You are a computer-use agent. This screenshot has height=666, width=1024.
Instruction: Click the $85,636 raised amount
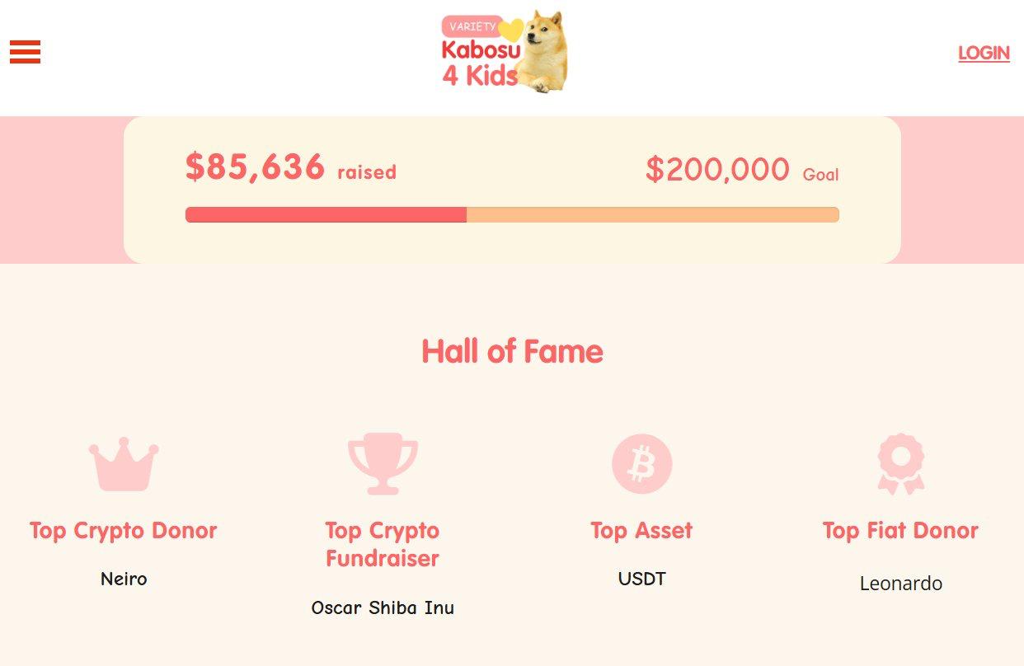[x=256, y=166]
